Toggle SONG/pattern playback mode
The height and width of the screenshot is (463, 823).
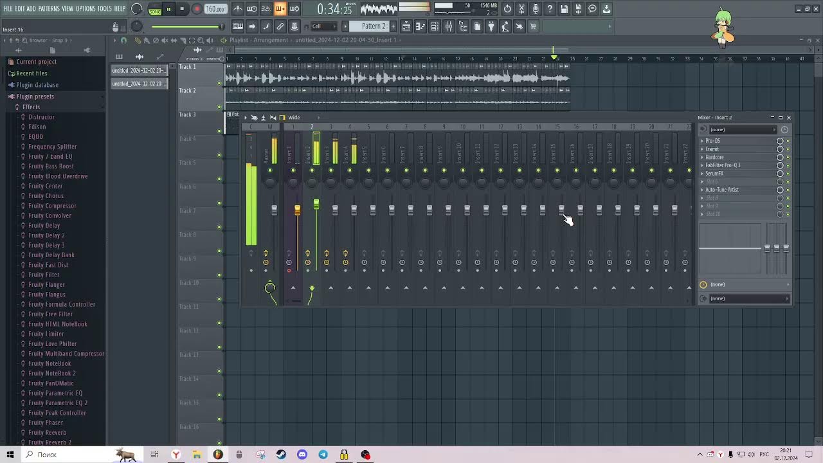[155, 10]
